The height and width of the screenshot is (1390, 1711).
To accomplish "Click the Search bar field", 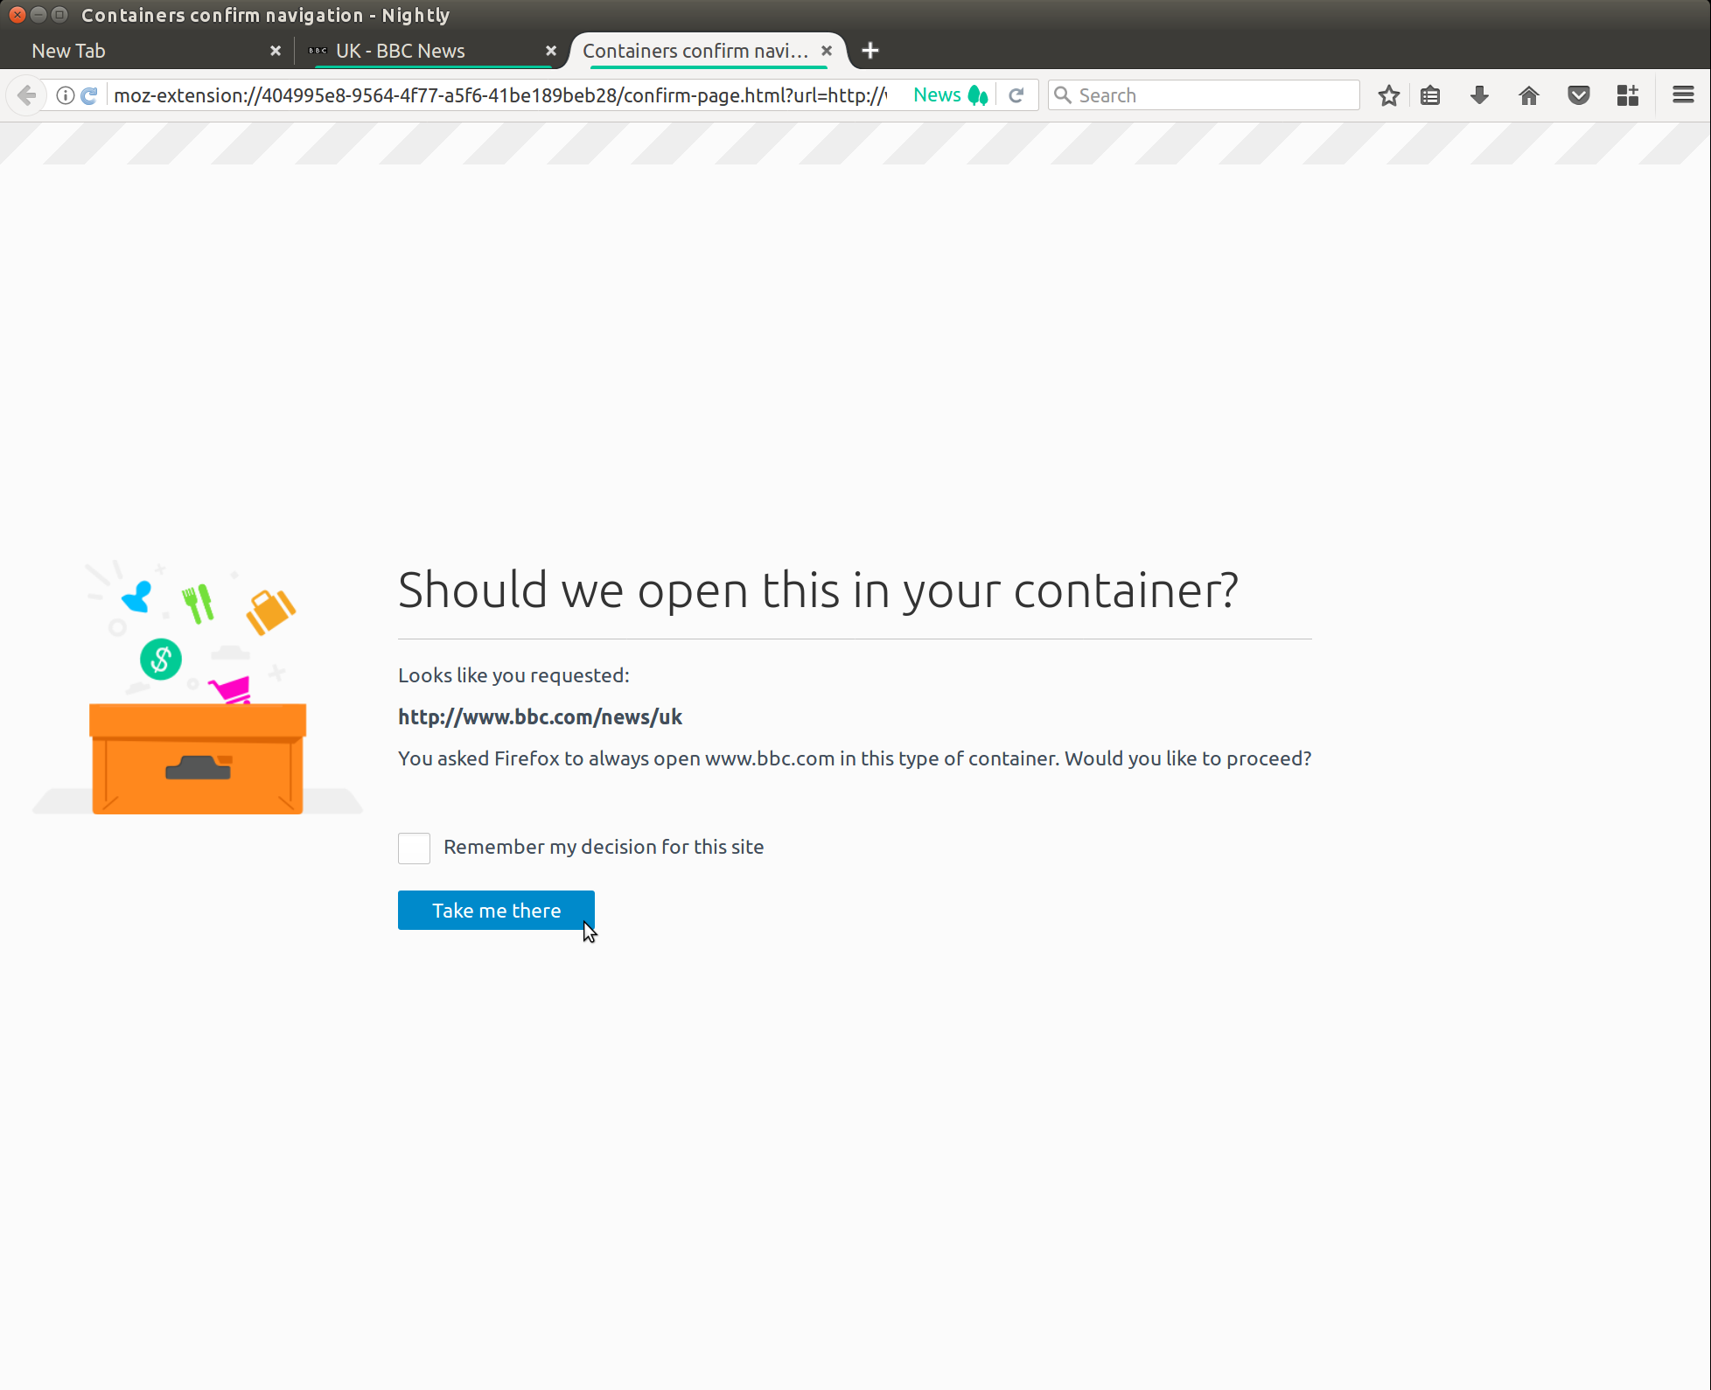I will point(1213,95).
